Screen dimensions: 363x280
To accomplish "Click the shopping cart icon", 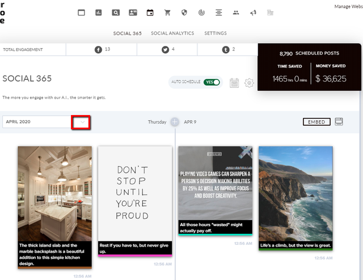I will (x=167, y=12).
